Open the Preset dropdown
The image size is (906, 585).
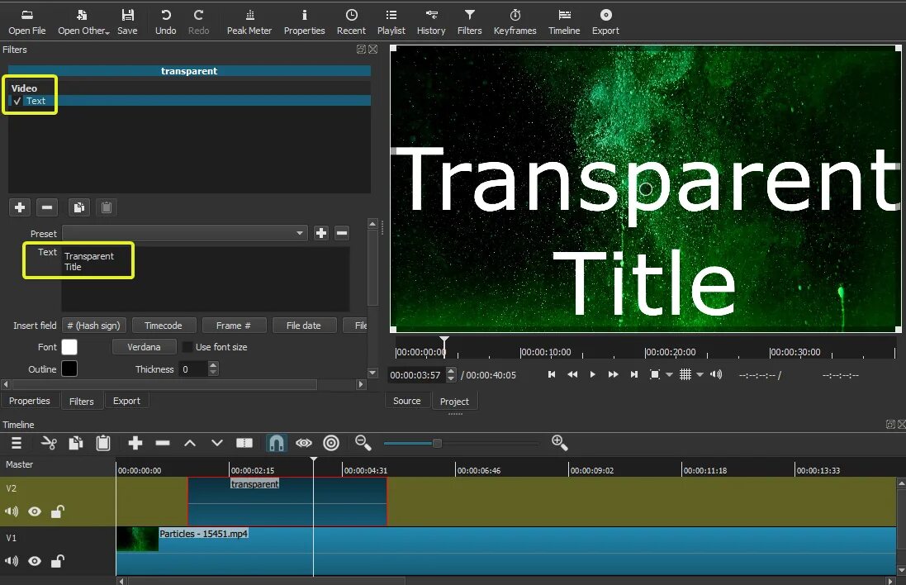click(x=185, y=233)
